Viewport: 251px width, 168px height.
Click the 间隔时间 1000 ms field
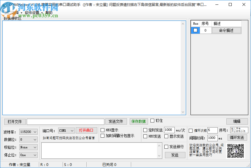[213, 138]
